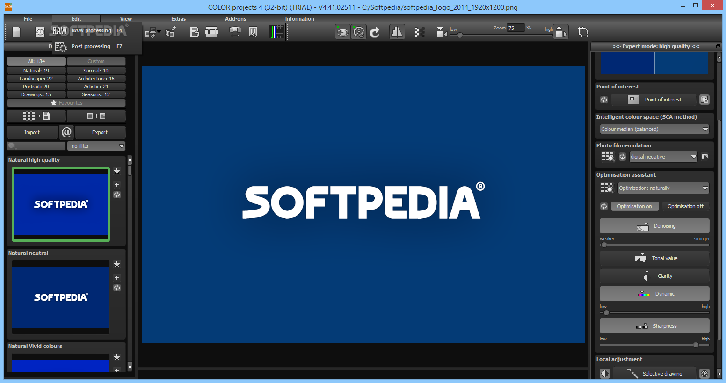Select the Natural high quality preset thumbnail
Viewport: 726px width, 383px height.
61,204
